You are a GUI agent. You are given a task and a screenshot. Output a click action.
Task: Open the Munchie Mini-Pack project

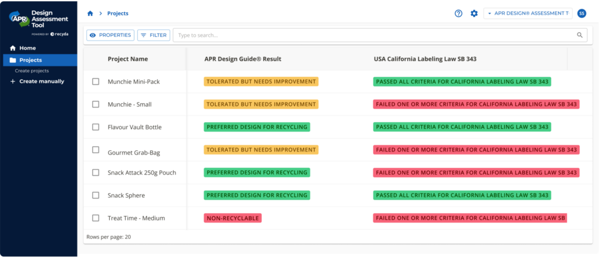[x=134, y=82]
